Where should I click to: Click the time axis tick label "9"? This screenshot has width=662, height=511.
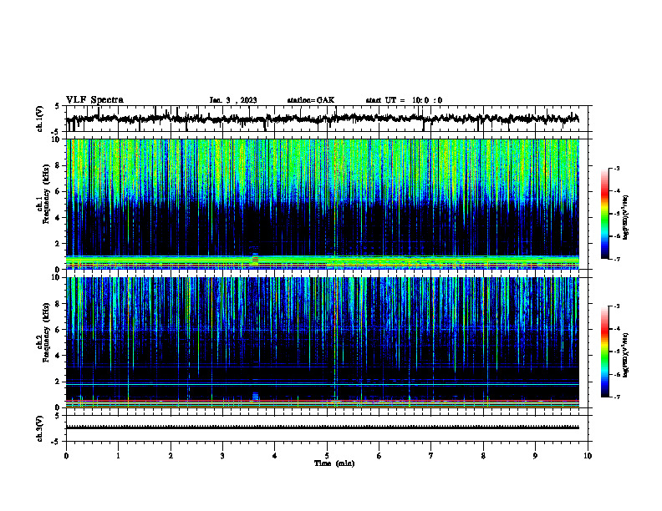(x=535, y=456)
